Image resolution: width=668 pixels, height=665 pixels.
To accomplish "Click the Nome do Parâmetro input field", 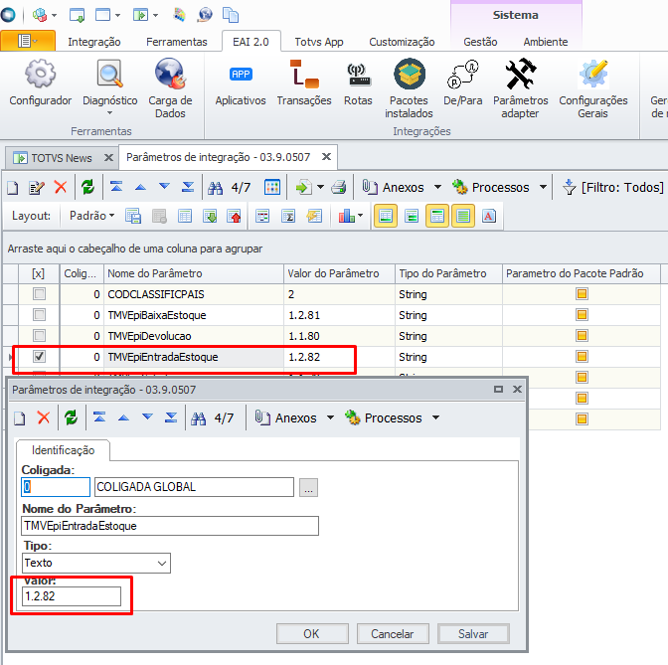I will 170,526.
